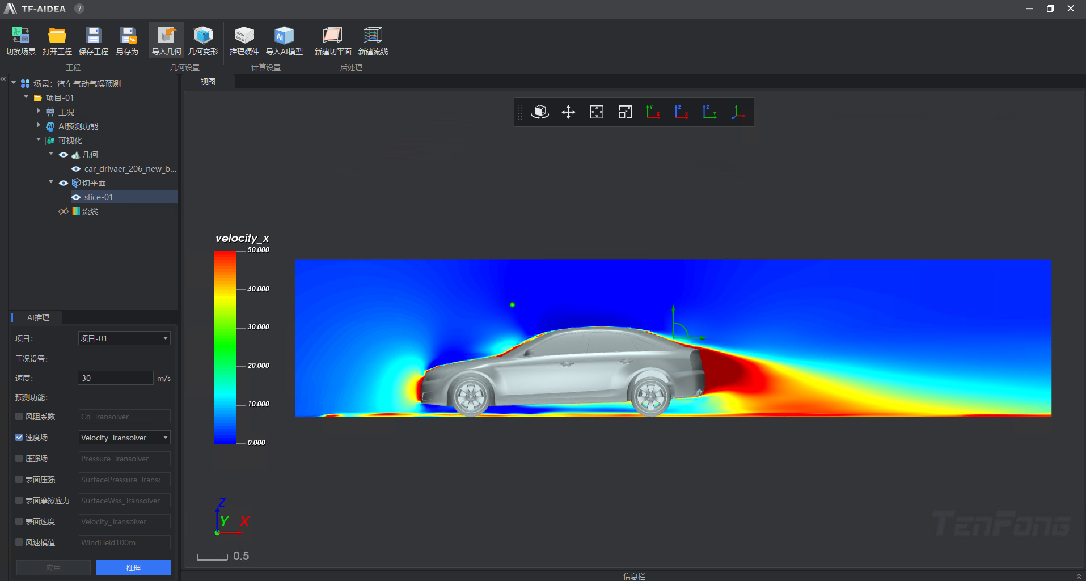Click the Pressure_Transolver model field
Viewport: 1086px width, 581px height.
[x=124, y=459]
